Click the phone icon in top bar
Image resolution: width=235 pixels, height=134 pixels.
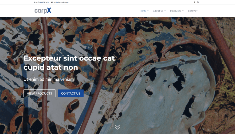(35, 2)
